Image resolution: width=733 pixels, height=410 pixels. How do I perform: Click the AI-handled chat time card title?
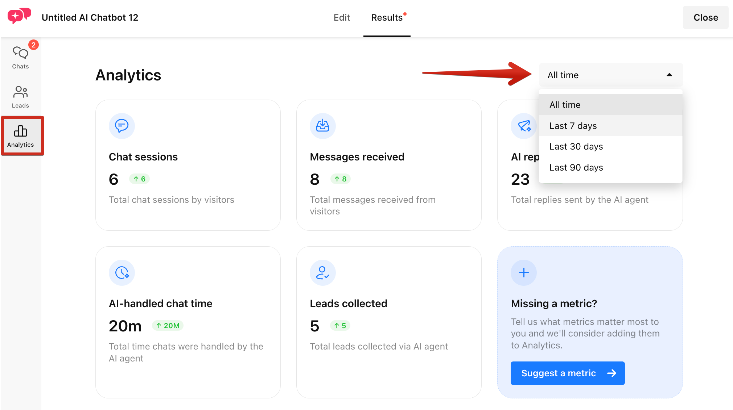coord(161,304)
